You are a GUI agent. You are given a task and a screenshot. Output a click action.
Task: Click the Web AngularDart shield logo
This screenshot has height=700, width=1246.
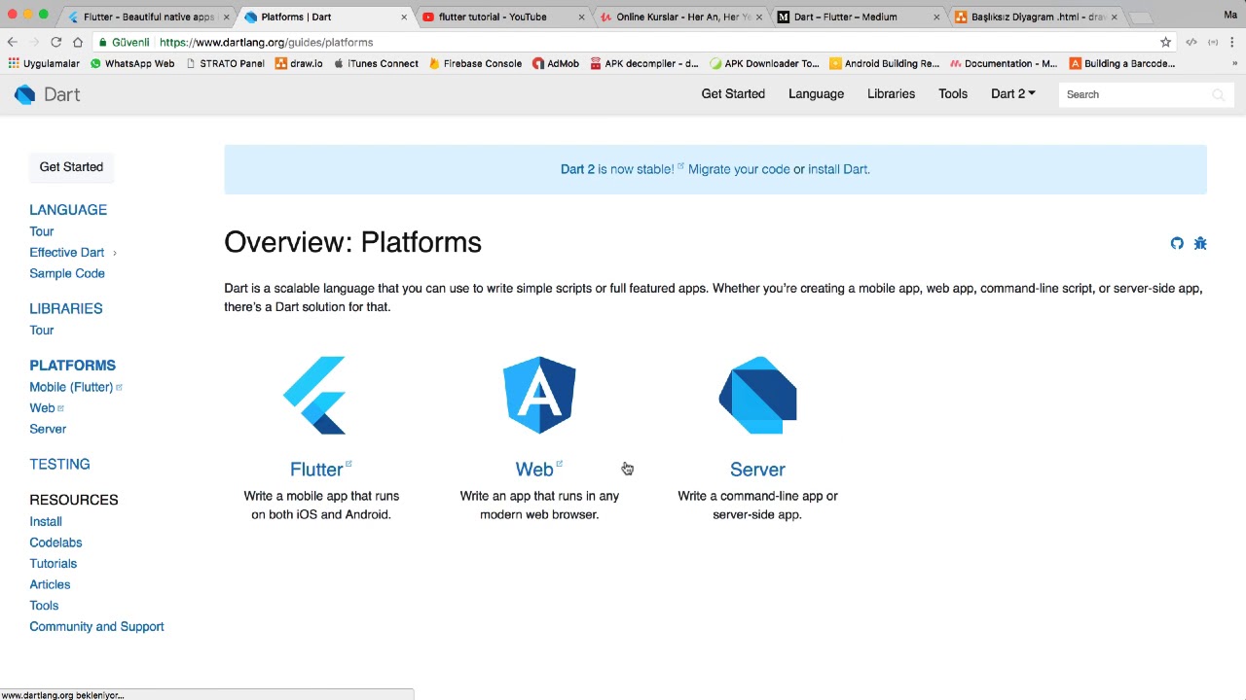(x=539, y=395)
